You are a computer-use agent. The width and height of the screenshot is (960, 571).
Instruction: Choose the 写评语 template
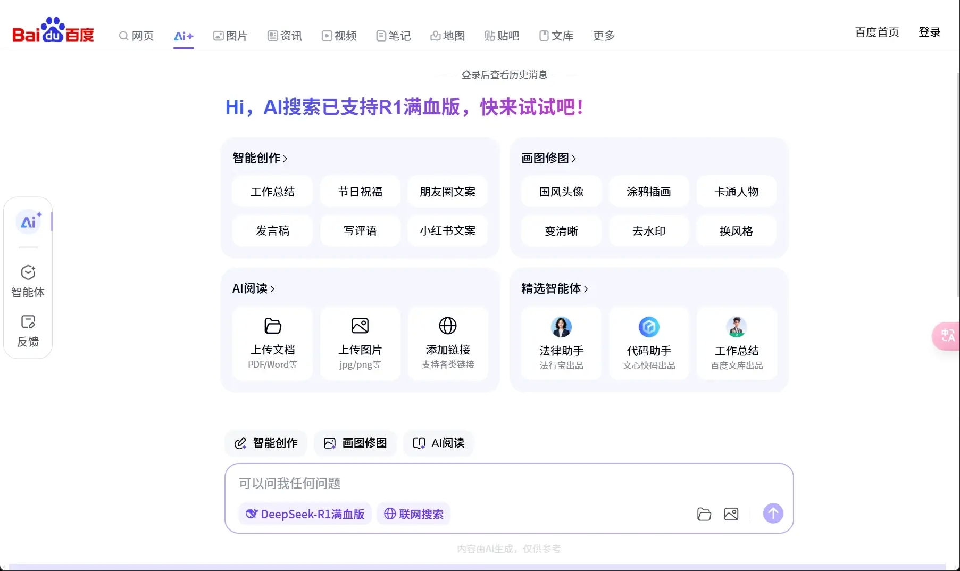tap(360, 230)
